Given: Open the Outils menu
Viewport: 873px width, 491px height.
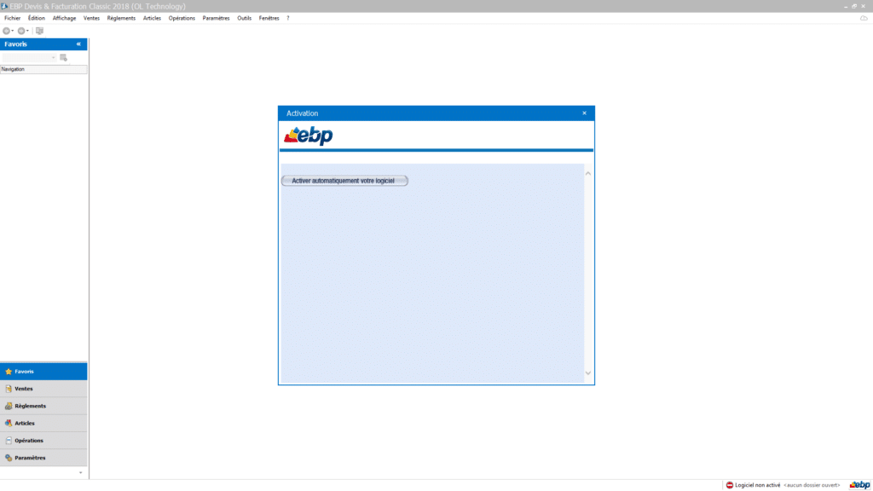Looking at the screenshot, I should pos(244,19).
